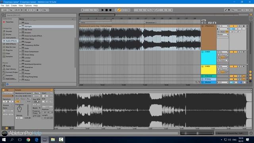Toggle Warp button in Sample box
Screen dimensions: 254x143
tap(37, 93)
